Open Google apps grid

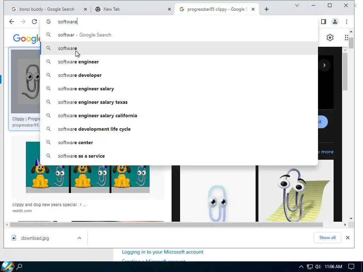[347, 38]
